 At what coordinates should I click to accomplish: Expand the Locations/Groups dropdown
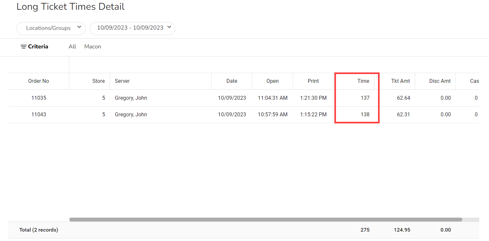coord(51,28)
